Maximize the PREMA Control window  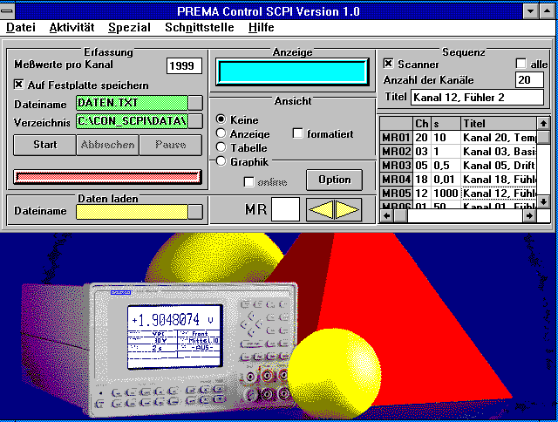pos(547,11)
